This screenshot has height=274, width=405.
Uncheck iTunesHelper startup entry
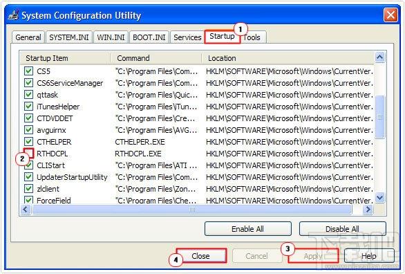[x=28, y=107]
